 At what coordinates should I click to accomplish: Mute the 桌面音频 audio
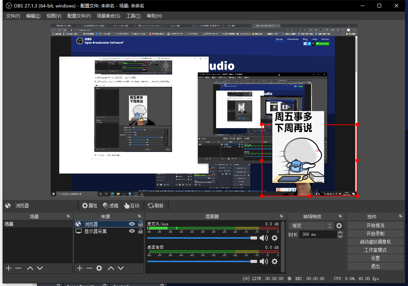click(264, 261)
